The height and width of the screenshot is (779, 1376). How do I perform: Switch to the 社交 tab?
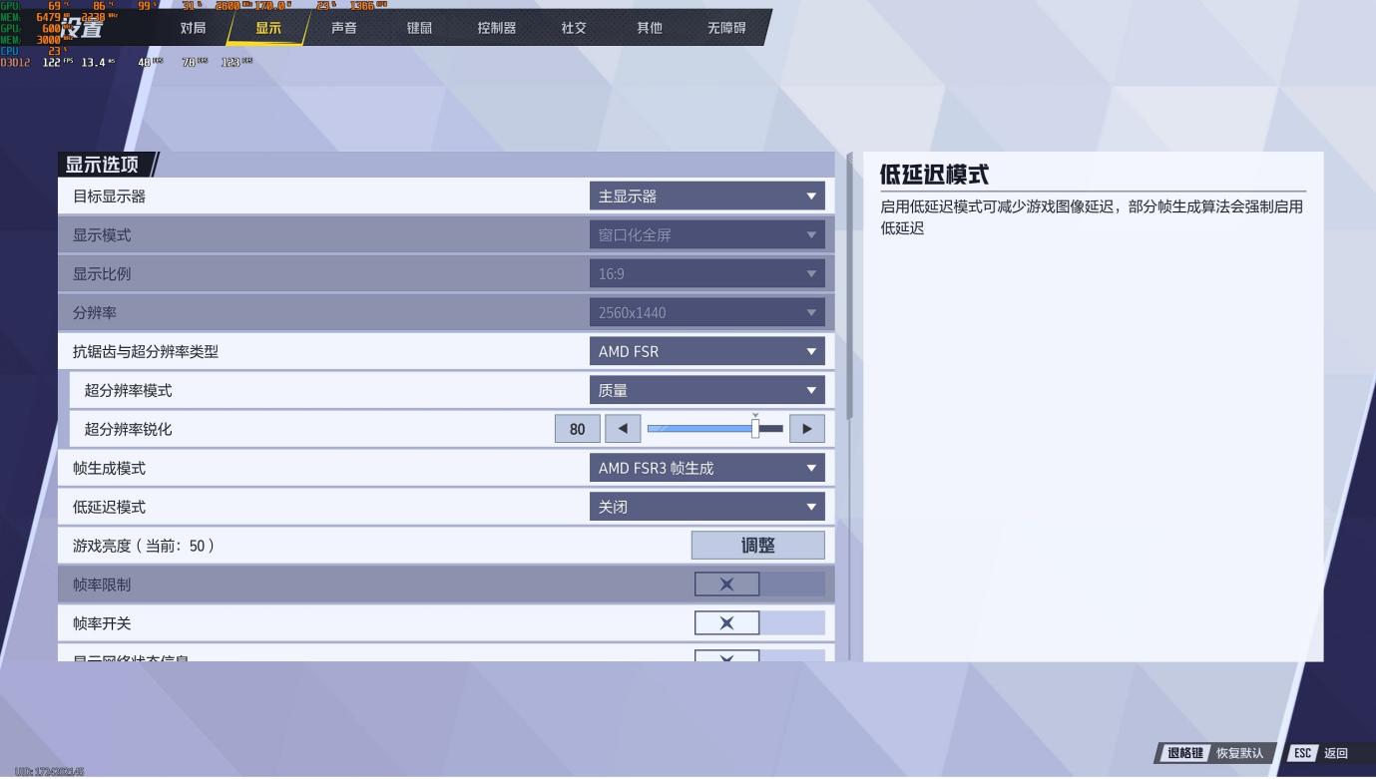[574, 28]
